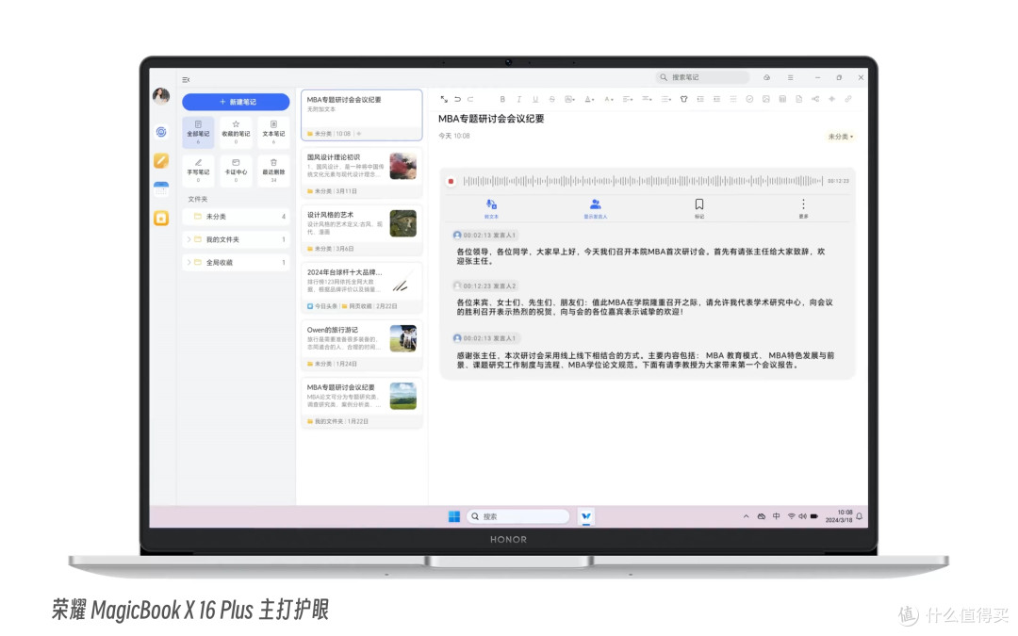The width and height of the screenshot is (1018, 636).
Task: Expand the 全局收藏 folder arrow
Action: (x=189, y=262)
